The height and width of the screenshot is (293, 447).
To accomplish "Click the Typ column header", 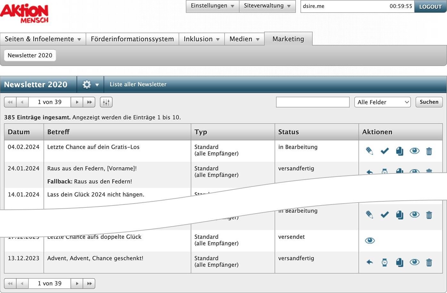I will tap(233, 132).
